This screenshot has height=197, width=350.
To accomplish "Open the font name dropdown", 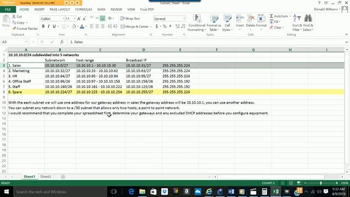I will (63, 19).
